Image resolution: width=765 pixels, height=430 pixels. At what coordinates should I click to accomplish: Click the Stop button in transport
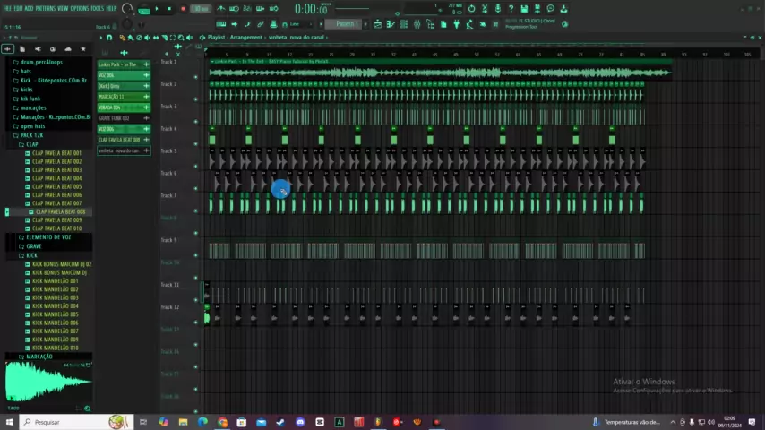(x=168, y=9)
